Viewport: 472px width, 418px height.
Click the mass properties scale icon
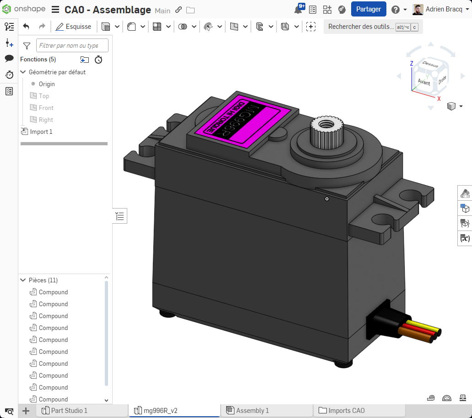pyautogui.click(x=463, y=398)
